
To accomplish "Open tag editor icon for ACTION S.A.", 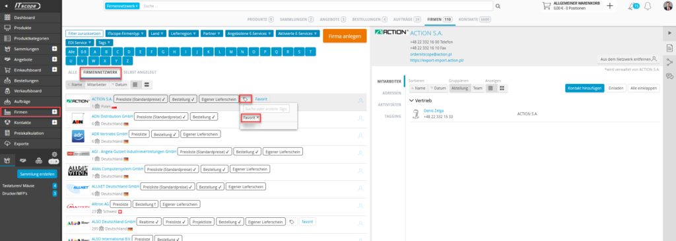I will click(246, 99).
